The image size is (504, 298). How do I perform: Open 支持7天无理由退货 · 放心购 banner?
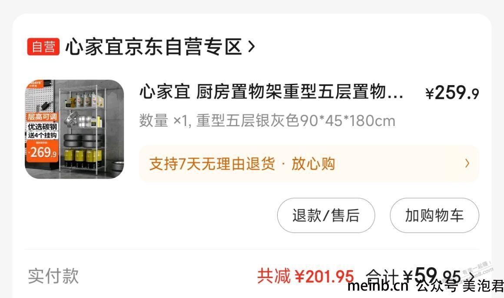pyautogui.click(x=309, y=164)
